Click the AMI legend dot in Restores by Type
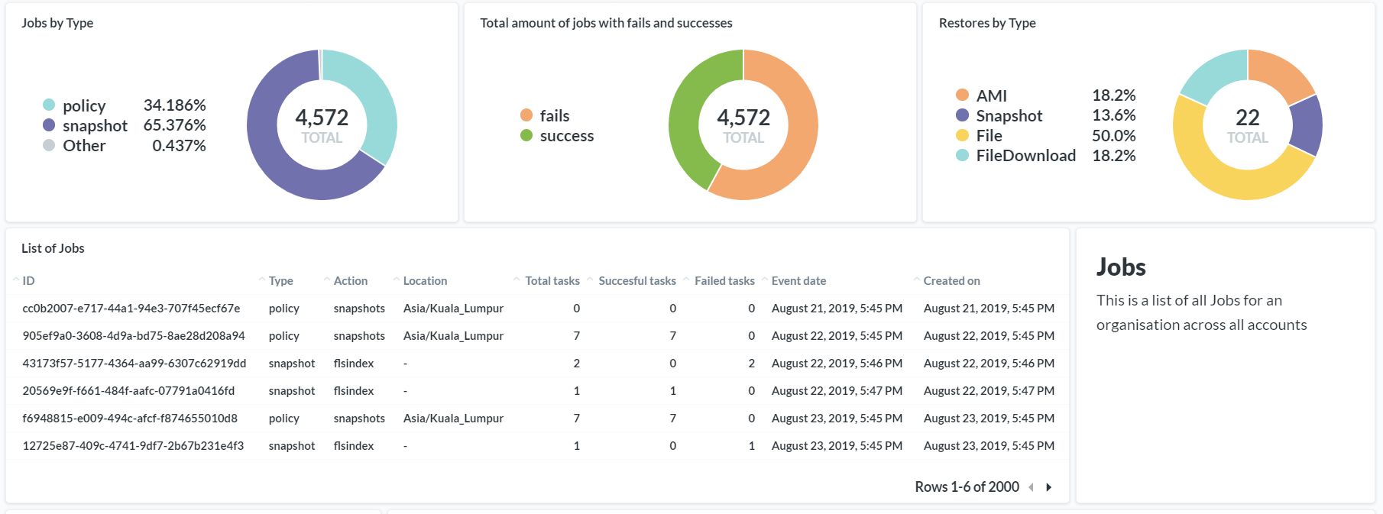This screenshot has width=1383, height=514. [x=963, y=95]
